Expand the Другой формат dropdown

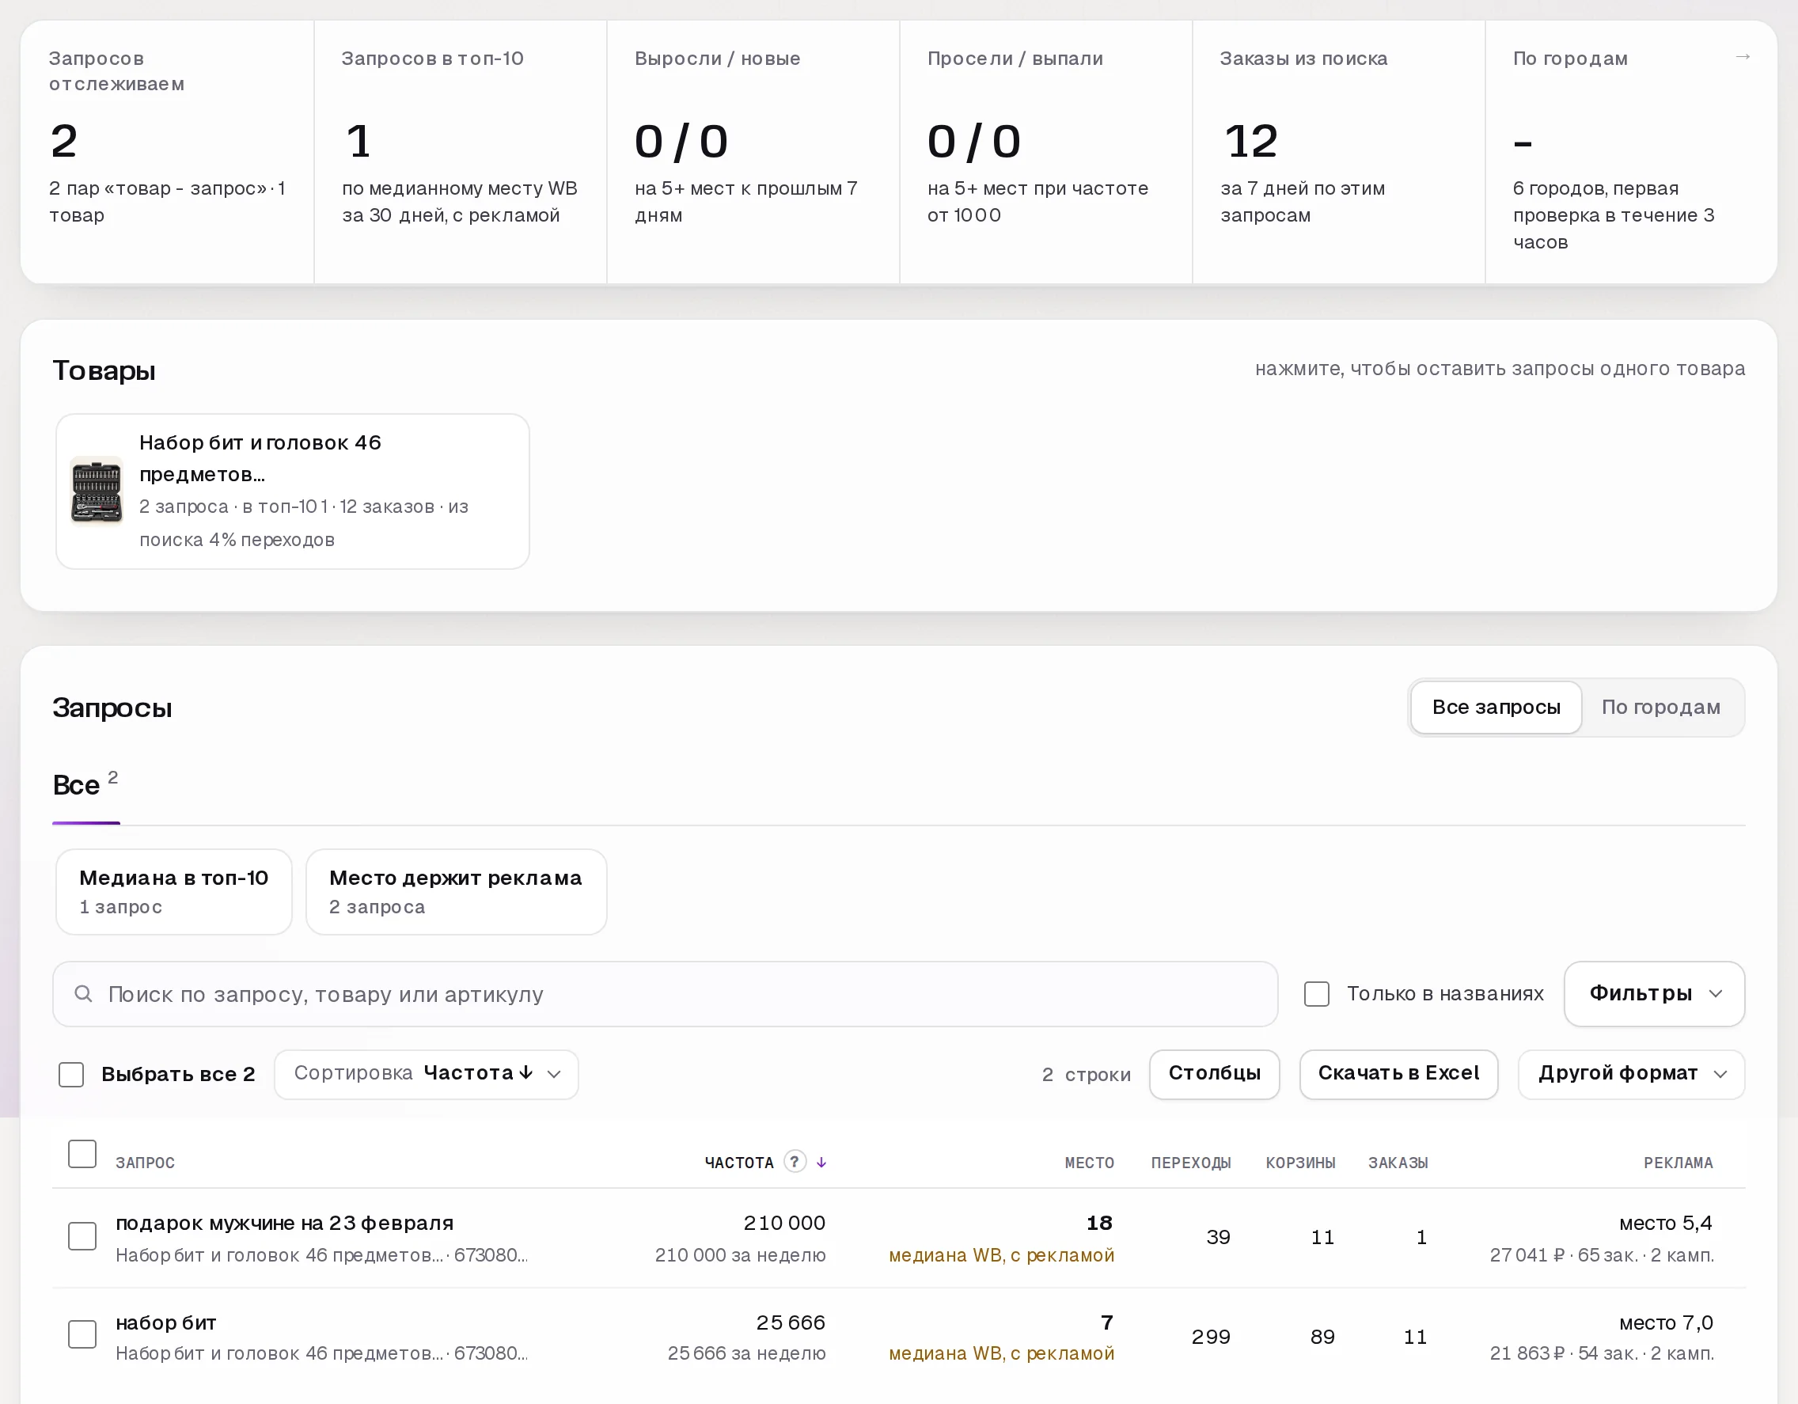tap(1631, 1074)
